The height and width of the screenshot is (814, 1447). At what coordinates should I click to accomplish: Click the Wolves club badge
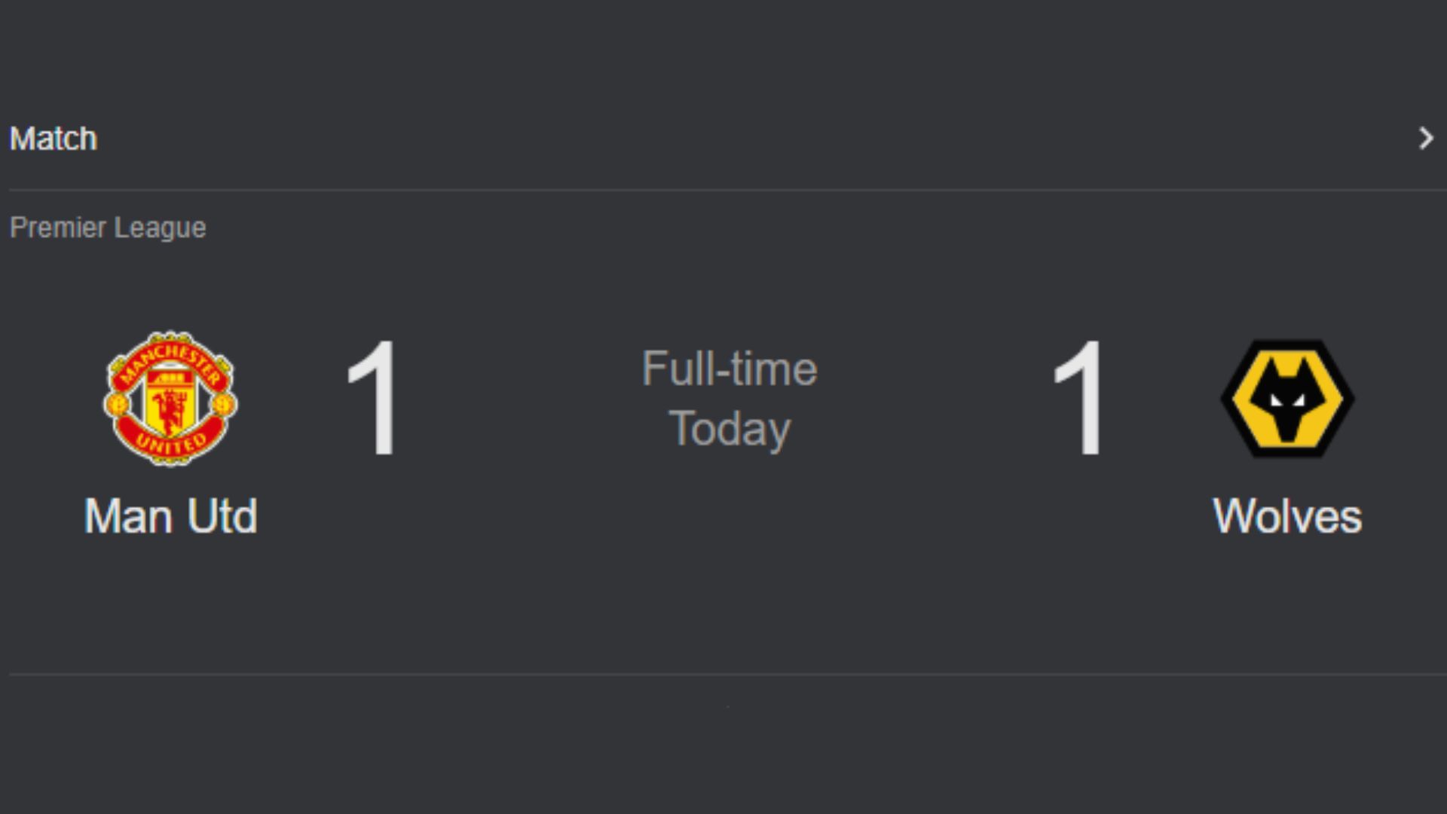click(1287, 398)
